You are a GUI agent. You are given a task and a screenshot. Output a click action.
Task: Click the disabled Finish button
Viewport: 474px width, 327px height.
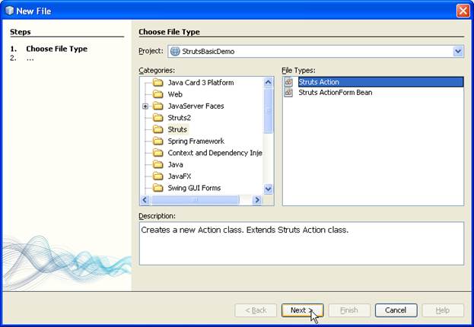tap(349, 310)
